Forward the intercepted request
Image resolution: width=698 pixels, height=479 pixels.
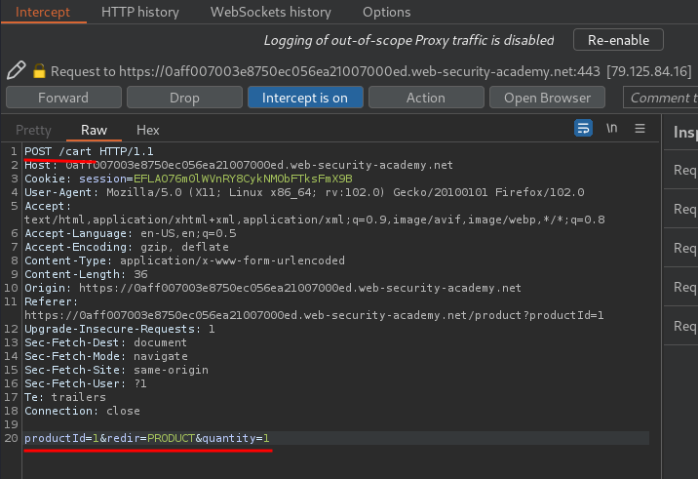click(x=63, y=98)
